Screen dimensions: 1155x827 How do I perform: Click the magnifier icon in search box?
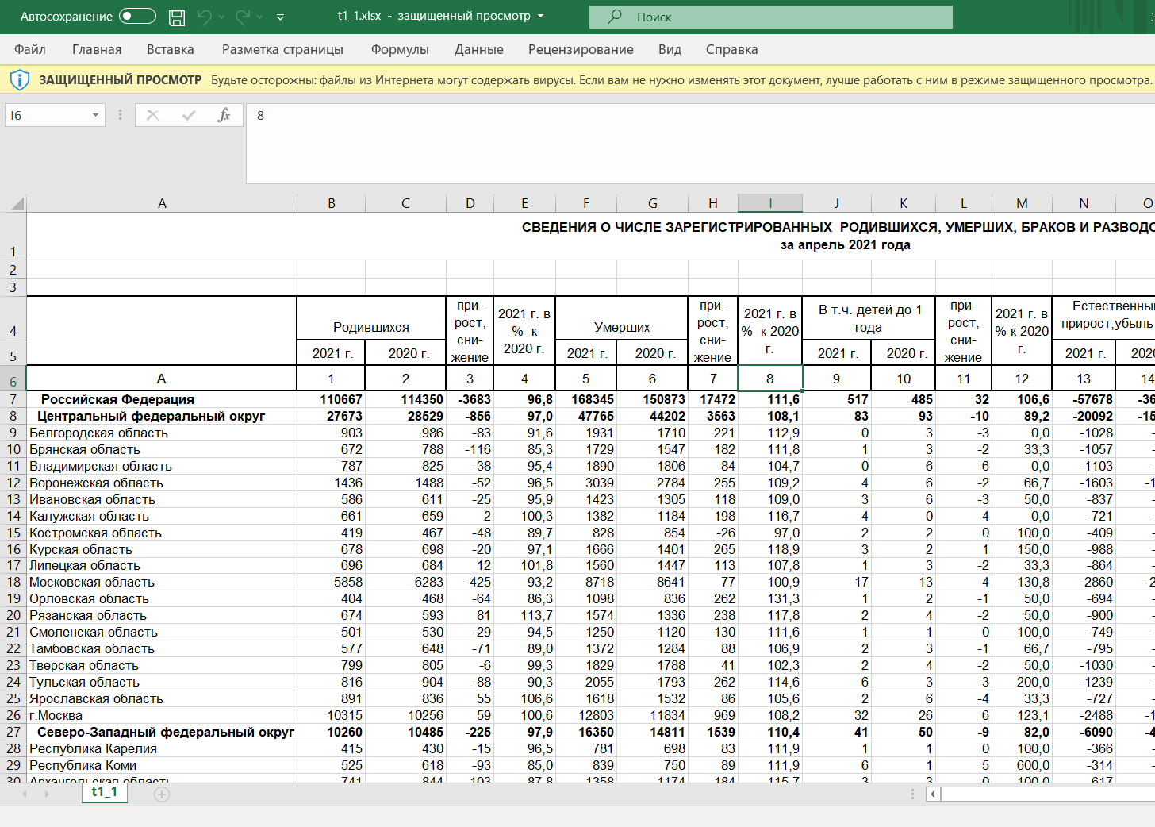tap(615, 17)
